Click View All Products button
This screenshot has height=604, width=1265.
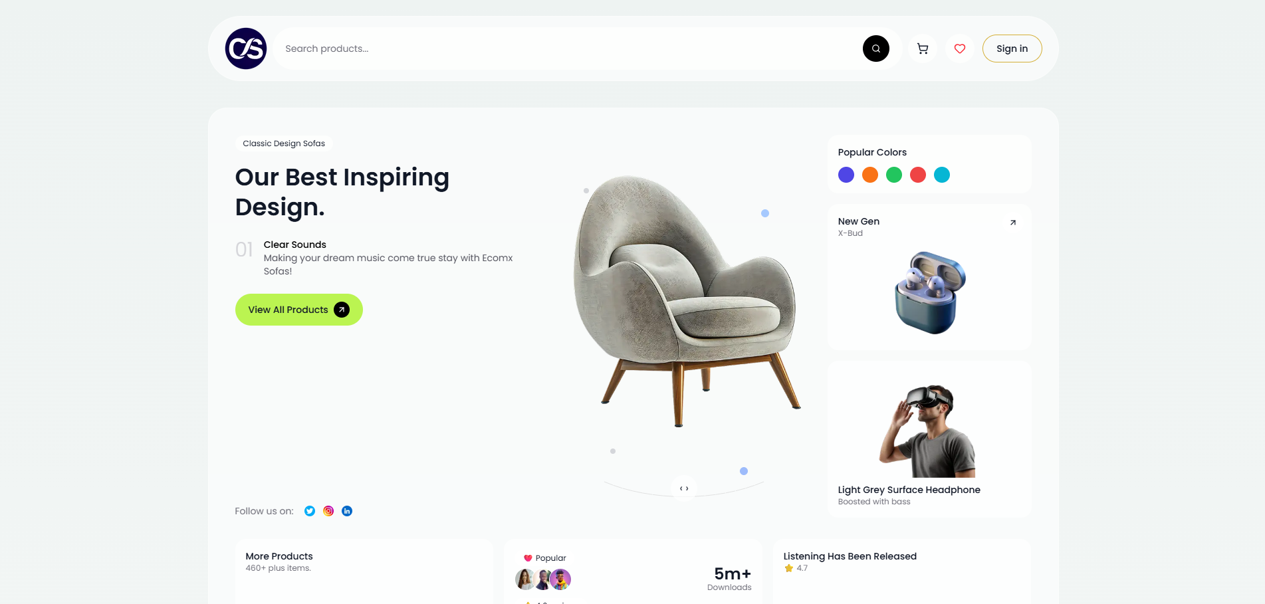click(x=299, y=310)
